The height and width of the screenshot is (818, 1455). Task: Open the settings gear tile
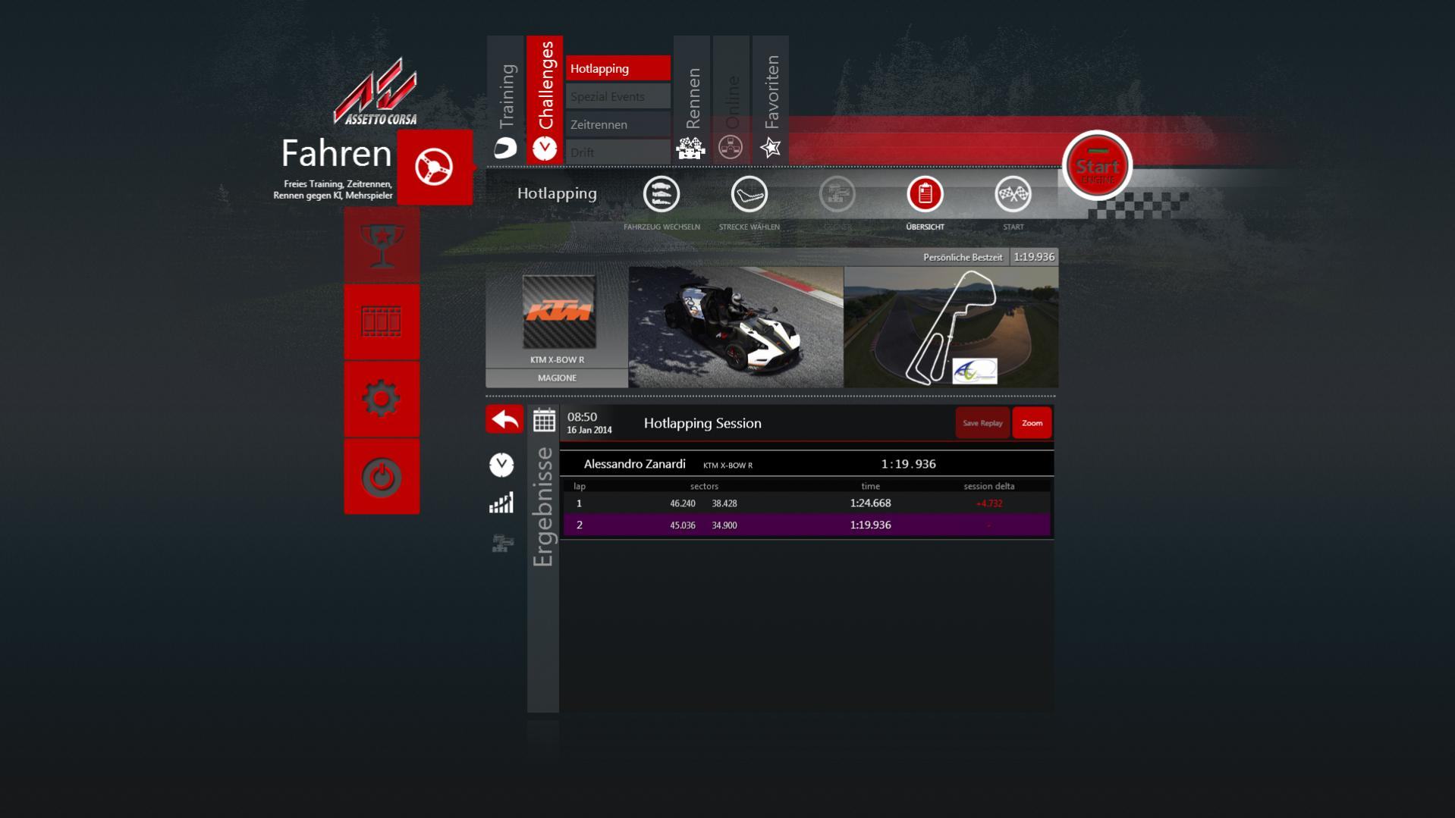382,399
